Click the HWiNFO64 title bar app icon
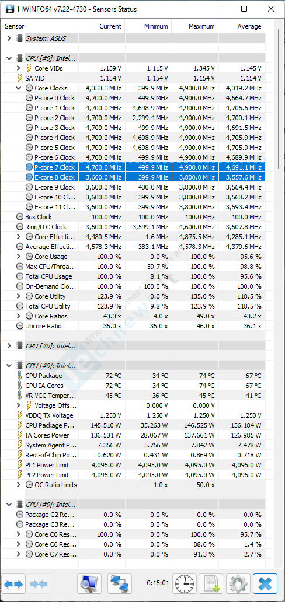The height and width of the screenshot is (602, 285). (x=8, y=9)
